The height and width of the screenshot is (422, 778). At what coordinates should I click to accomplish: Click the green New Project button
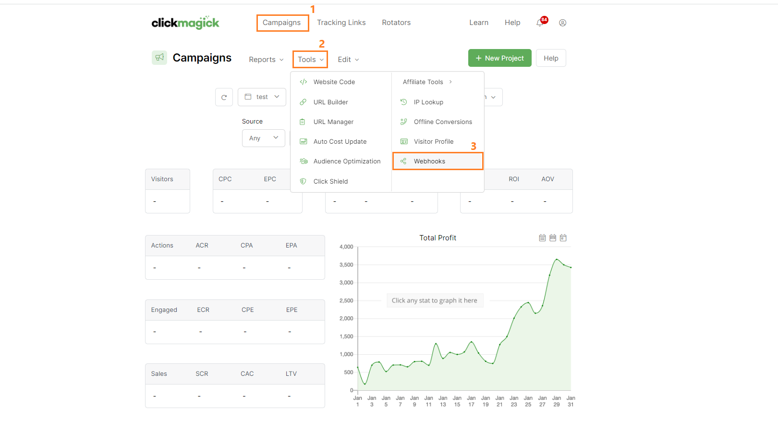coord(499,58)
